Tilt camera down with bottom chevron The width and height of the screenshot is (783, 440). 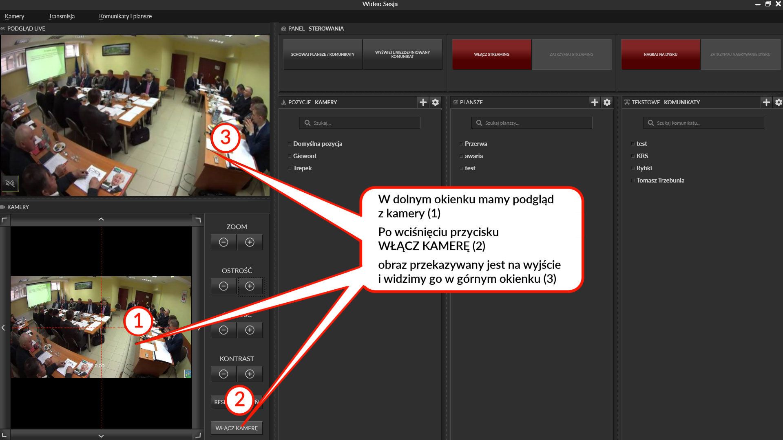101,436
